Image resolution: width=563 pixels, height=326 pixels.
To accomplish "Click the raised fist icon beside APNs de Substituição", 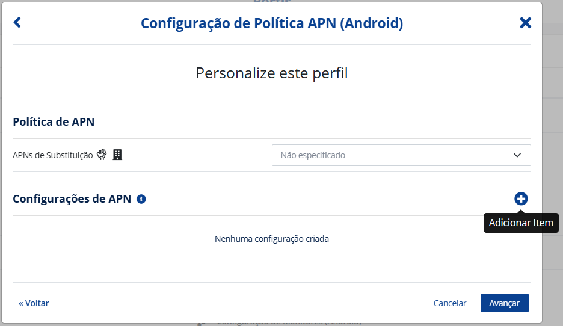I will tap(102, 155).
